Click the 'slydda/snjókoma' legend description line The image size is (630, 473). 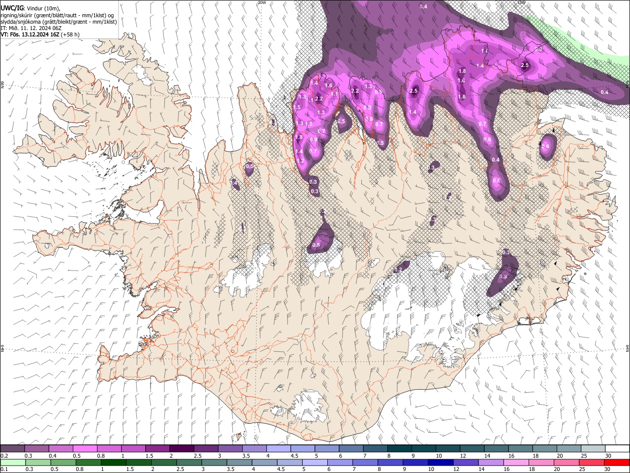(x=59, y=22)
